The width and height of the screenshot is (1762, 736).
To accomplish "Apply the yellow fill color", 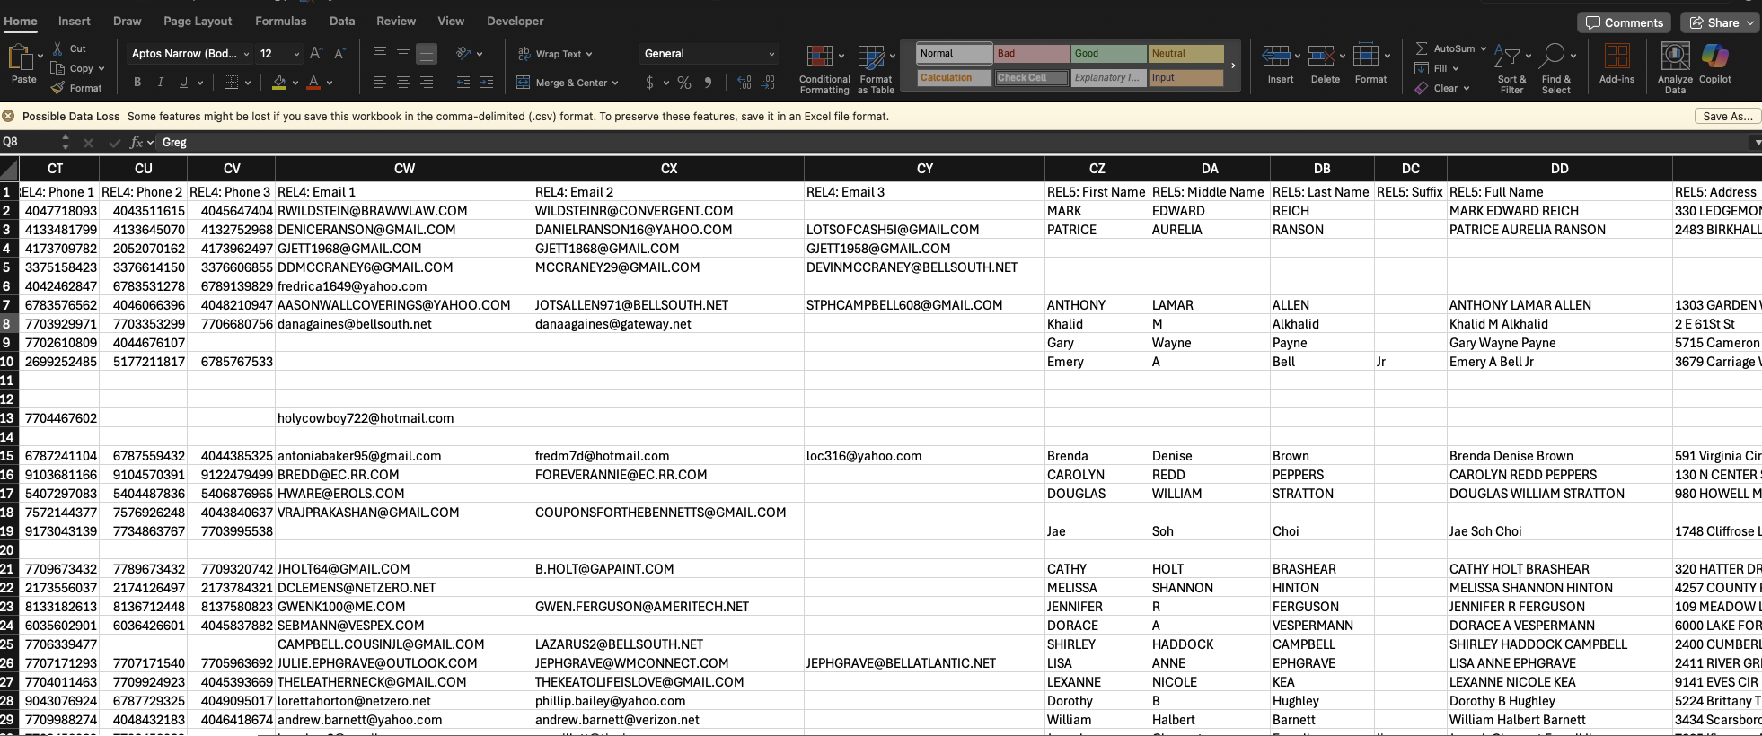I will click(279, 83).
